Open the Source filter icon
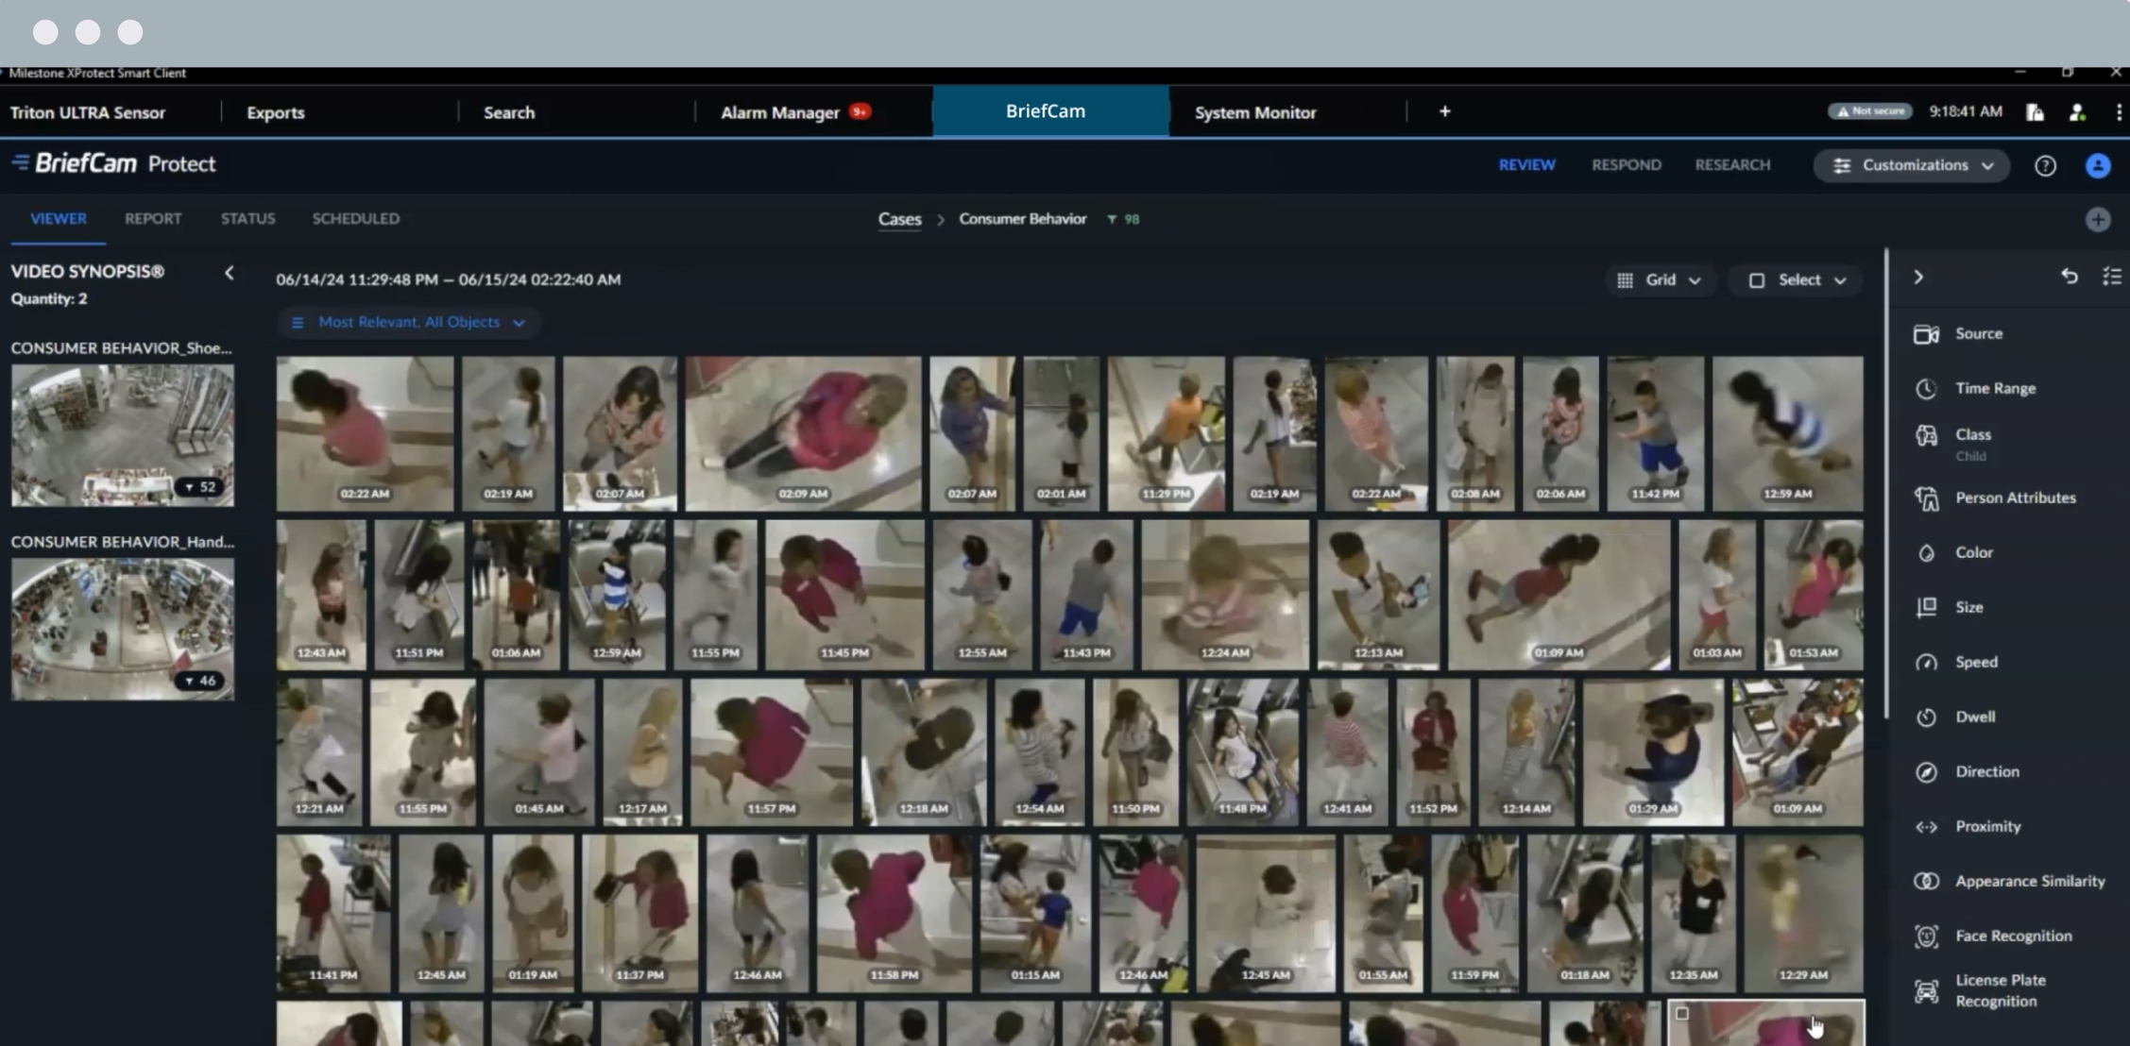The width and height of the screenshot is (2130, 1046). [1926, 334]
